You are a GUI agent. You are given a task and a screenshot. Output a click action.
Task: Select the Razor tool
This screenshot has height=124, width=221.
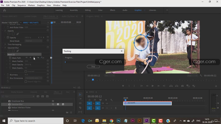(80, 108)
